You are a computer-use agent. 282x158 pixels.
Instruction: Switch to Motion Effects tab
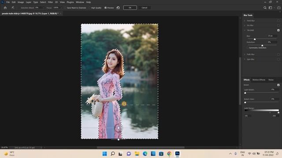pos(259,80)
